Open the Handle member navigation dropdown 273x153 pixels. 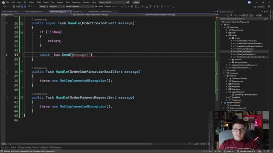coord(180,15)
